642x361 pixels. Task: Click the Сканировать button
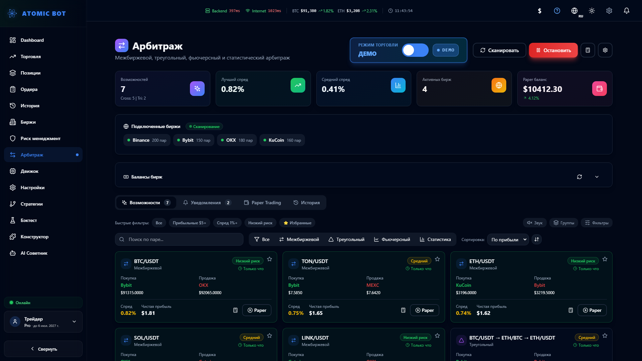tap(499, 50)
